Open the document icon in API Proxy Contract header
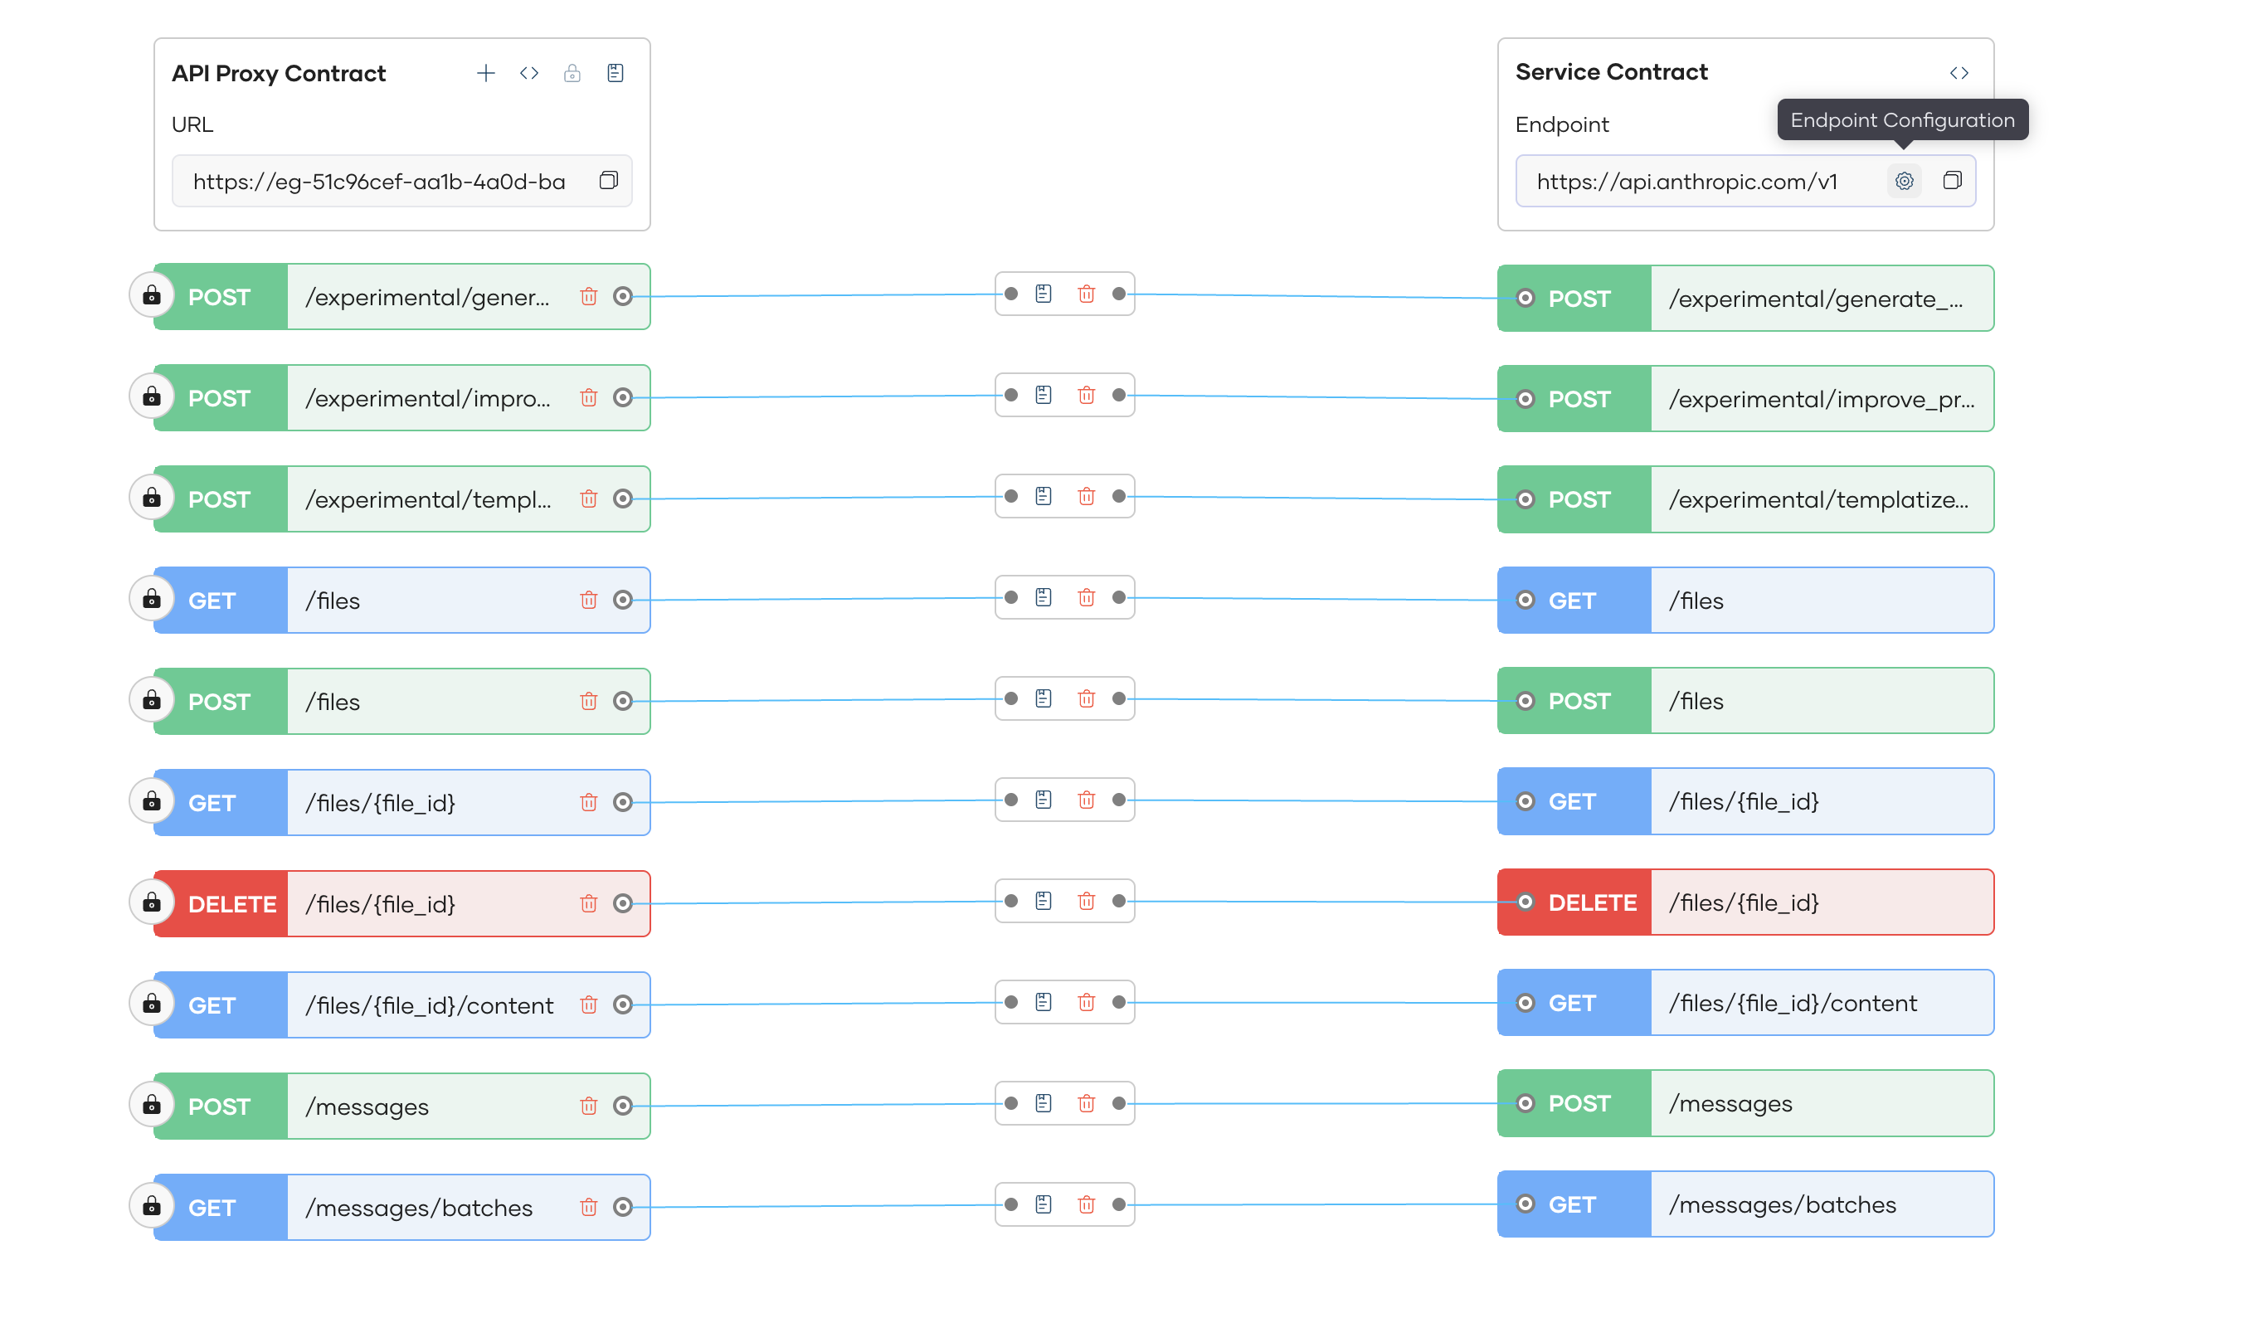 tap(616, 73)
